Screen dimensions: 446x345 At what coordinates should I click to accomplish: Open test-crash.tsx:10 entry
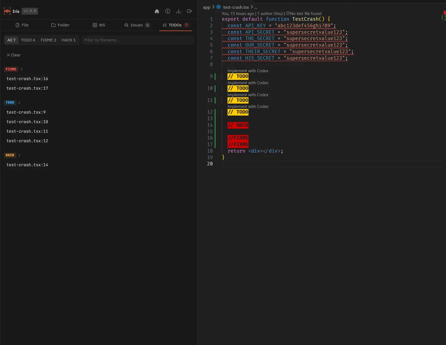point(27,122)
